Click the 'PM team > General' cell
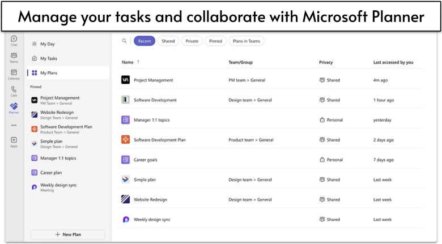Screen dimensions: 442x244 coord(246,80)
